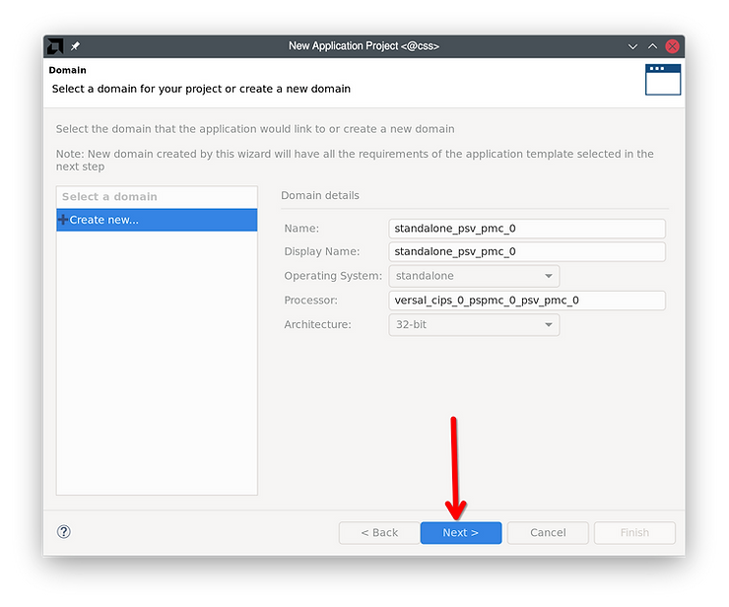The width and height of the screenshot is (729, 607).
Task: Click the Processor field showing versal_cips_0_pspmc_0_psv_pmc_0
Action: [527, 301]
